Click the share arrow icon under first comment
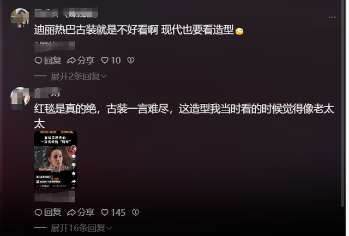Viewport: 349px width, 236px height. [x=71, y=61]
